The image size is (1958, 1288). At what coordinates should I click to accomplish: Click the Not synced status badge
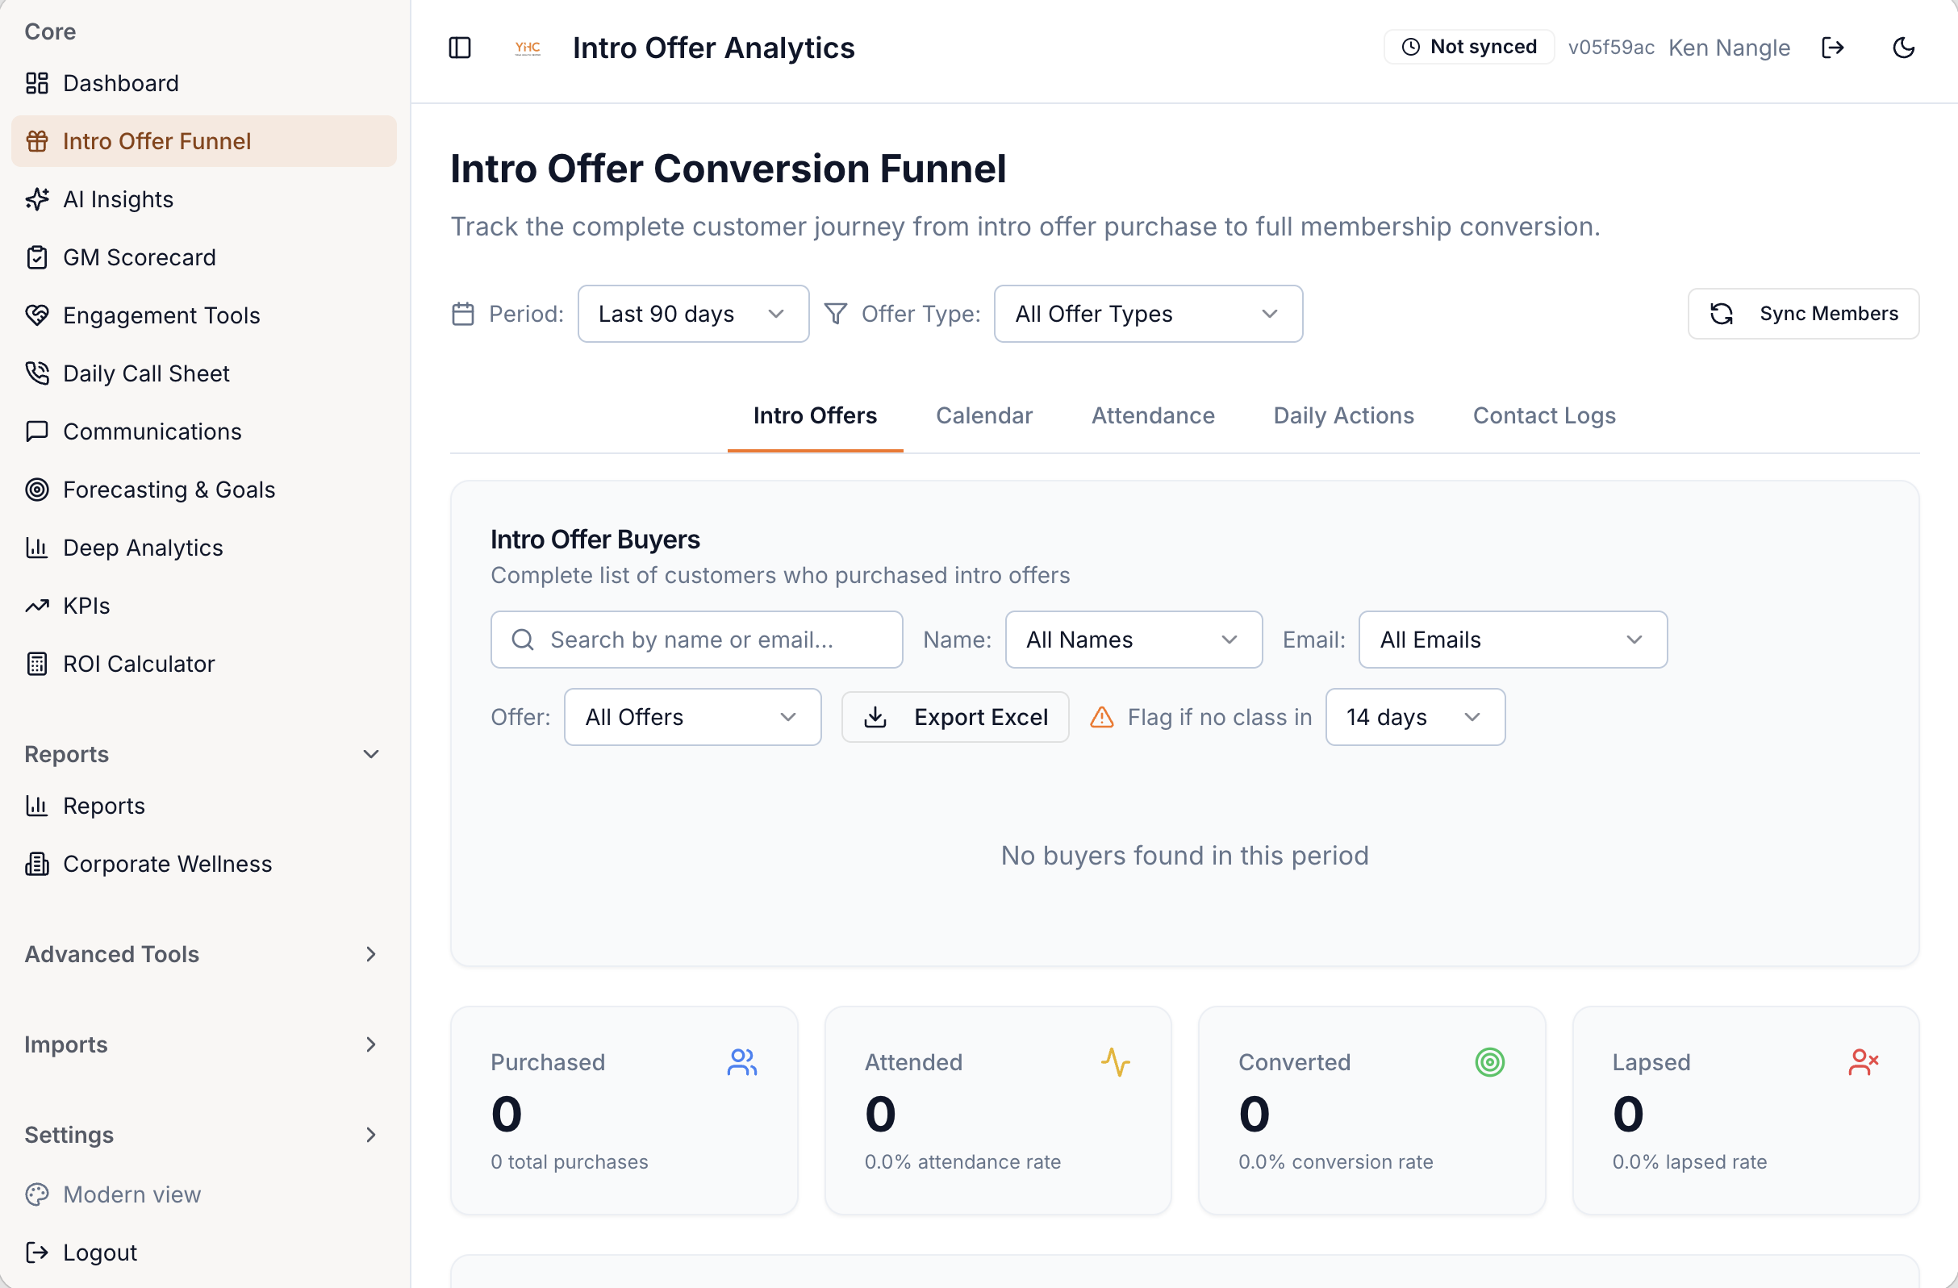[x=1468, y=47]
